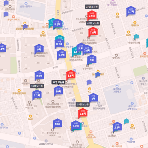Open the 2.9억 listing marker
Screen dimensions: 148x148
click(x=39, y=75)
